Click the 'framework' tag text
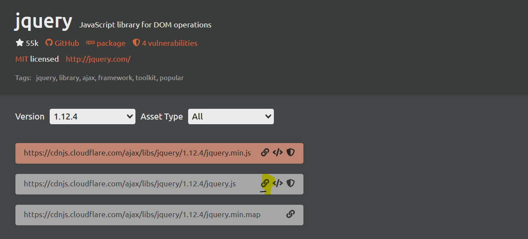 [115, 78]
